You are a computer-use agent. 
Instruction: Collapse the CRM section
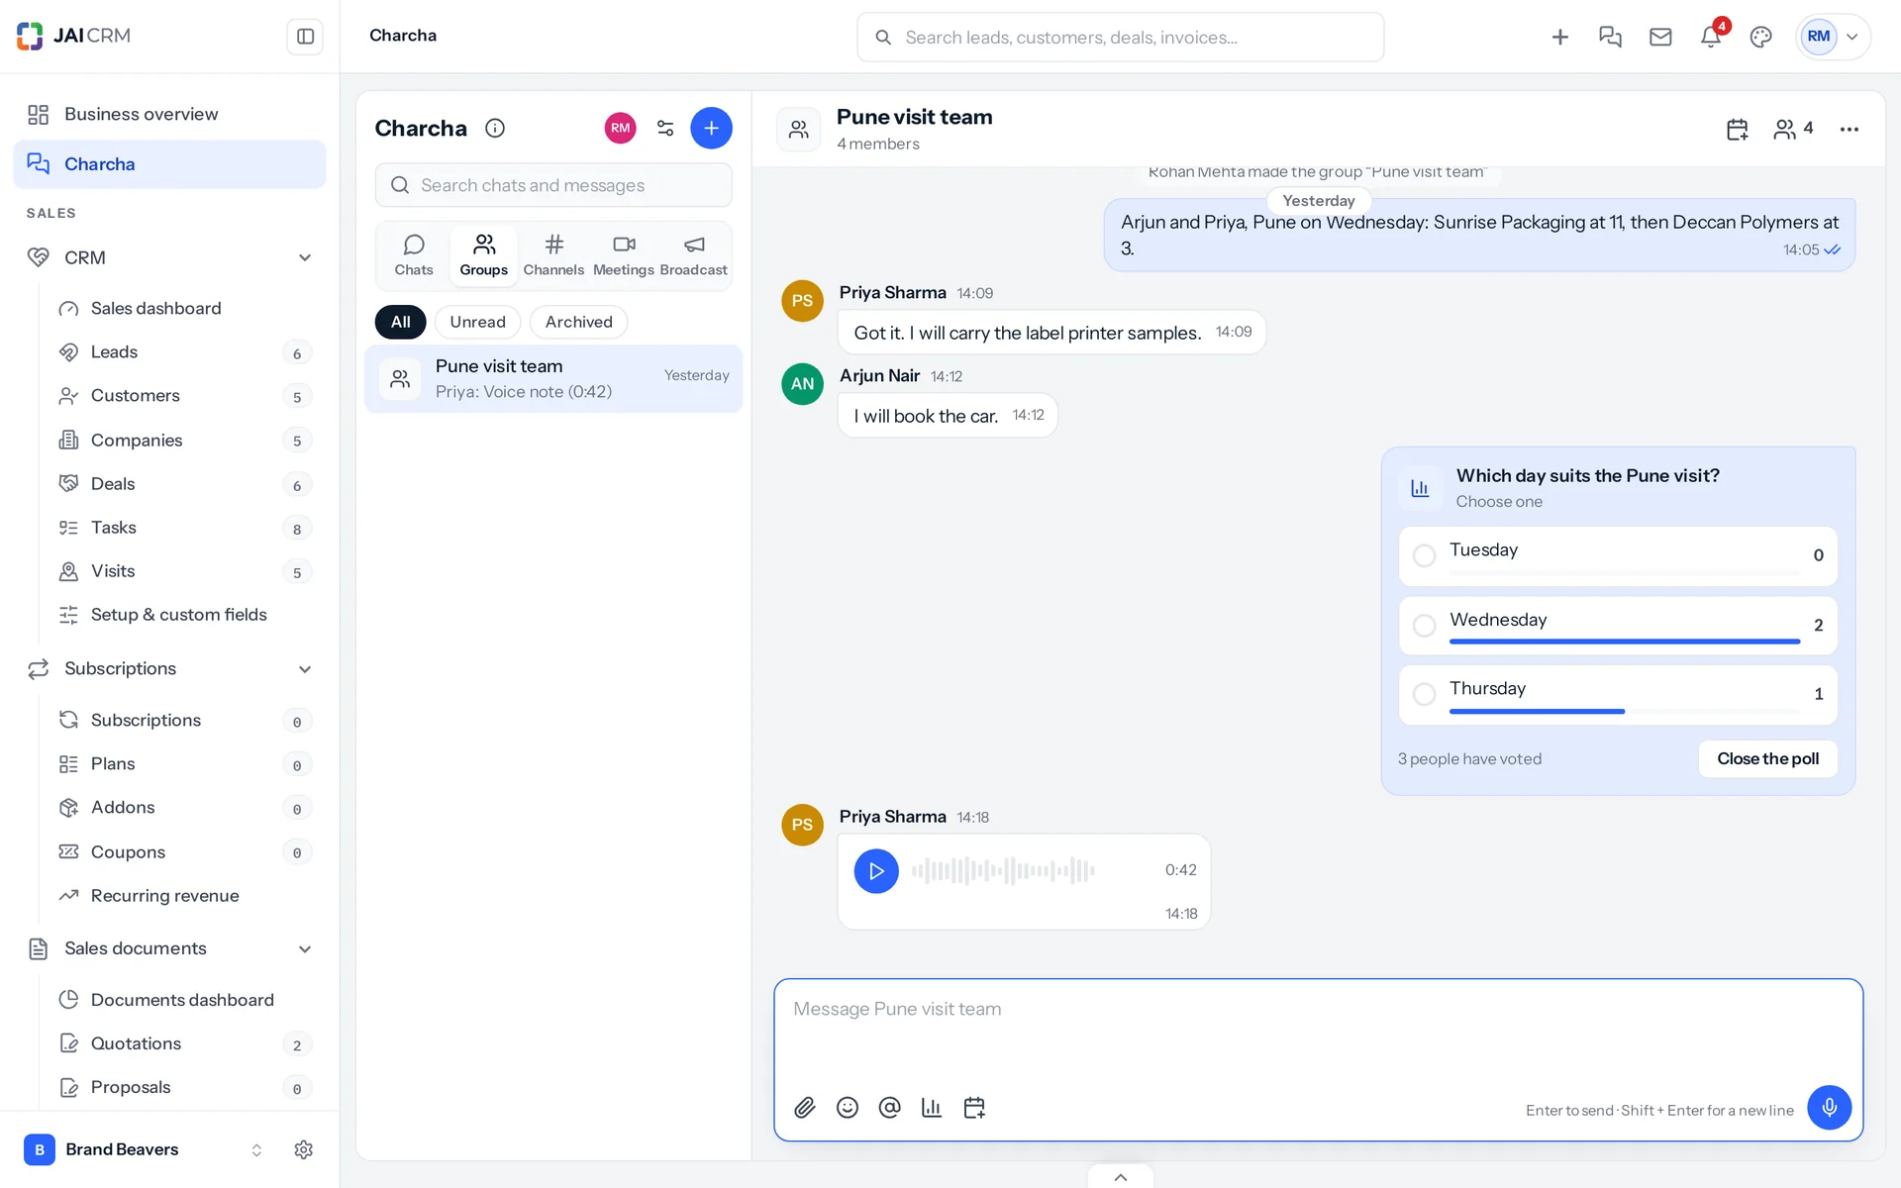click(x=305, y=257)
